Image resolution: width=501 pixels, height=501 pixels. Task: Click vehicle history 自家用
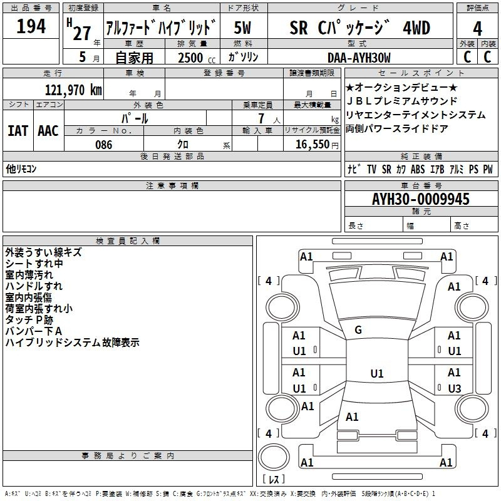click(134, 58)
